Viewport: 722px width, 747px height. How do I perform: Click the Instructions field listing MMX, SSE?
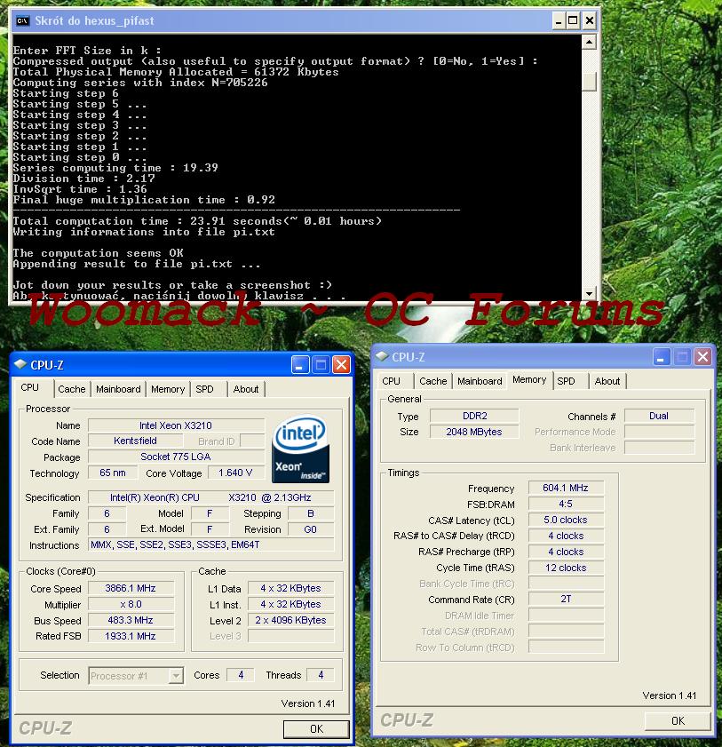211,544
